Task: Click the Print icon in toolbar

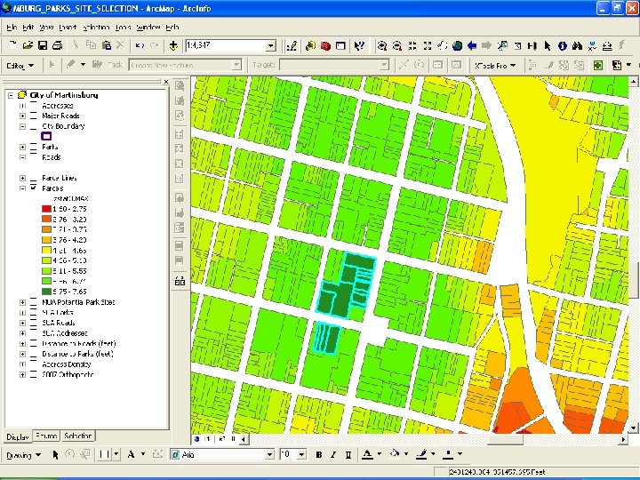Action: (x=57, y=45)
